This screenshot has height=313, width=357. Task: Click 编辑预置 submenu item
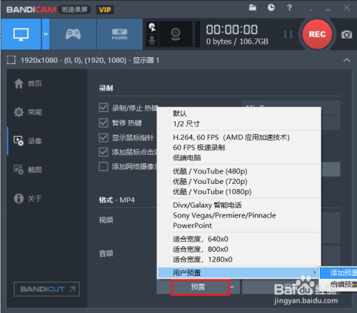pyautogui.click(x=338, y=284)
